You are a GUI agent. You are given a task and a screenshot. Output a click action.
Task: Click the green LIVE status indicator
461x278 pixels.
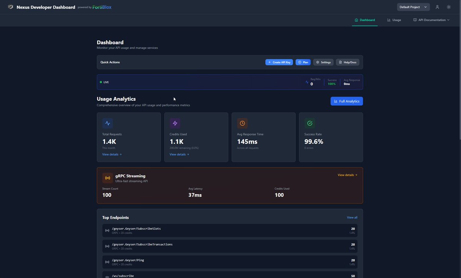point(100,81)
